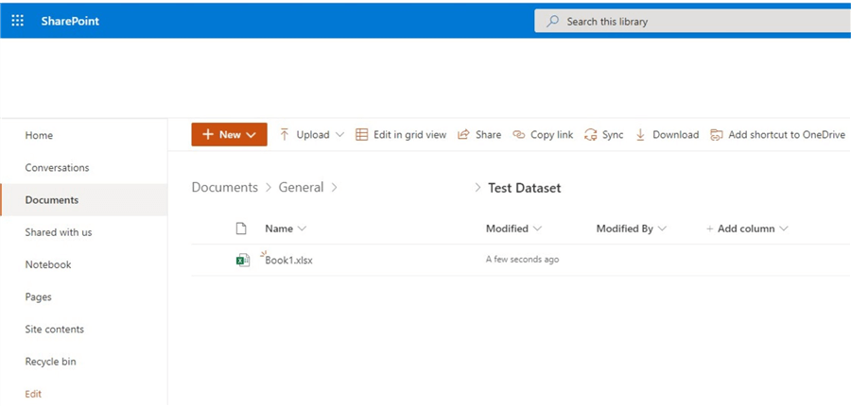Screen dimensions: 851x406
Task: Click the Share label in toolbar
Action: (489, 135)
